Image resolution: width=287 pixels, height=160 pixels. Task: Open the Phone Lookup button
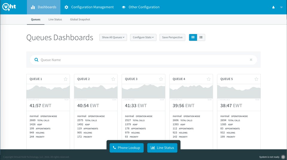(x=127, y=148)
